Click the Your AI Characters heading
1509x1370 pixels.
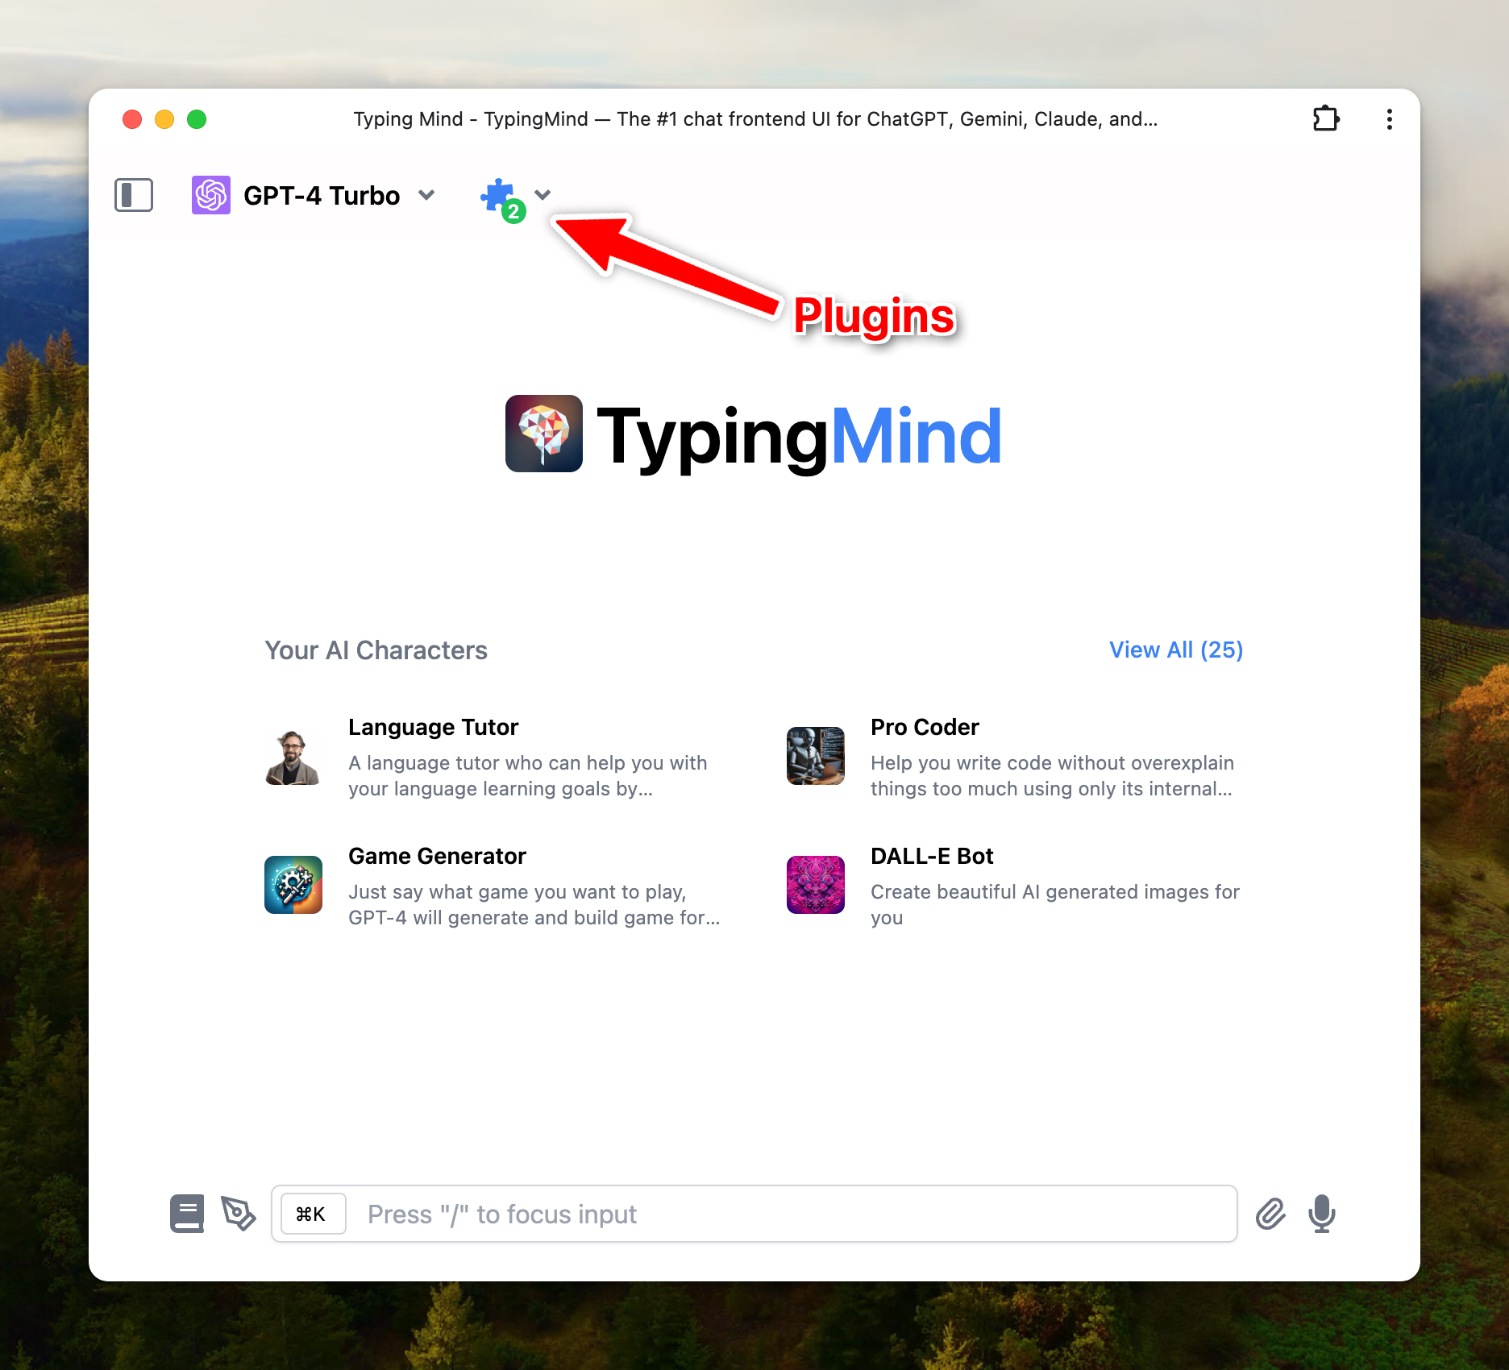(x=376, y=650)
